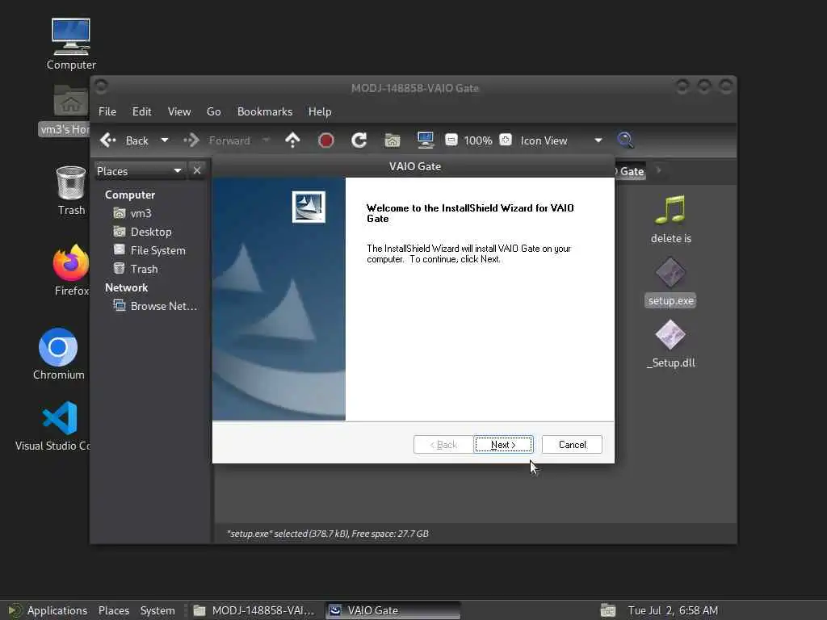Launch Firefox from the desktop
827x620 pixels.
(71, 270)
